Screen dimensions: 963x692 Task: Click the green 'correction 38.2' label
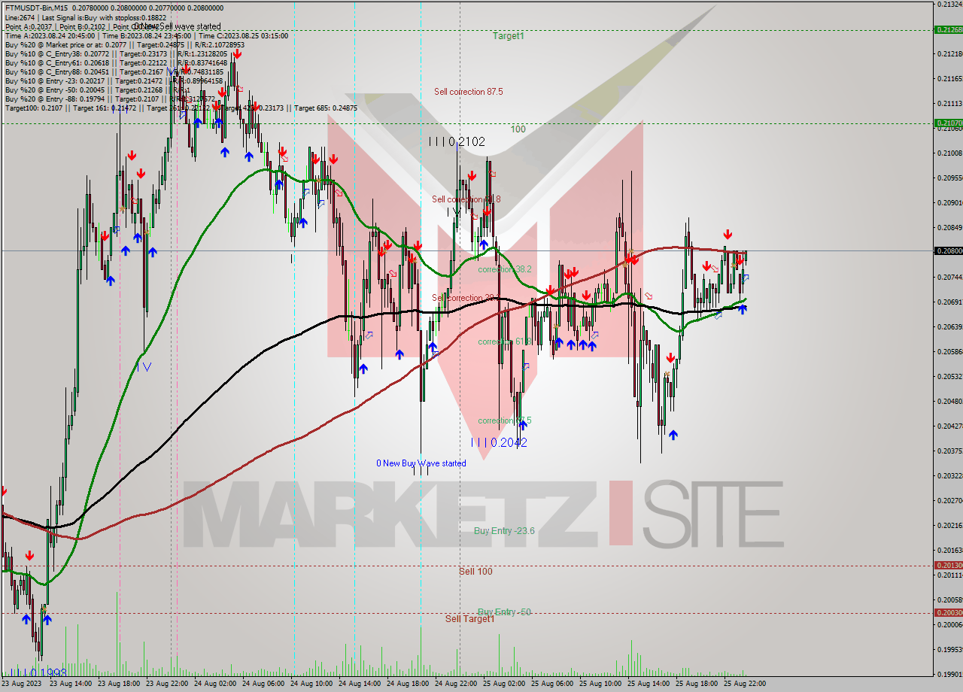tap(505, 269)
